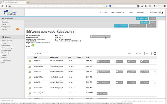Viewport: 167px width, 104px height.
Task: Open the ASC sort order dropdown
Action: pos(141,53)
